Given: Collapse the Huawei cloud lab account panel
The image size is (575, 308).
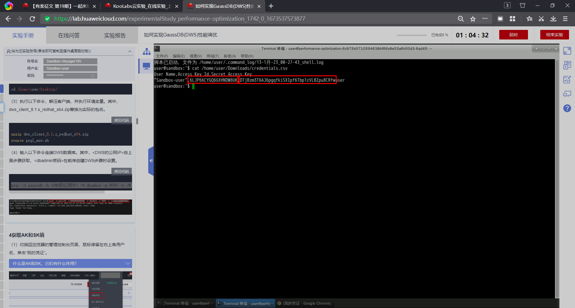Looking at the screenshot, I should [x=130, y=51].
